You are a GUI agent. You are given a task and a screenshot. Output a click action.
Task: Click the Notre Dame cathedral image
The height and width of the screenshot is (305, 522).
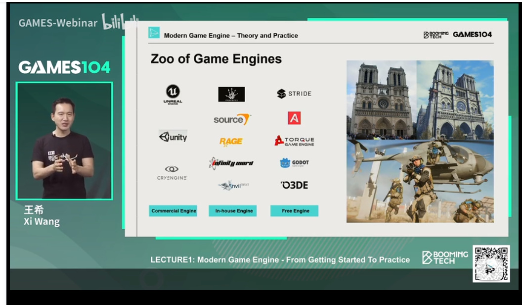420,100
